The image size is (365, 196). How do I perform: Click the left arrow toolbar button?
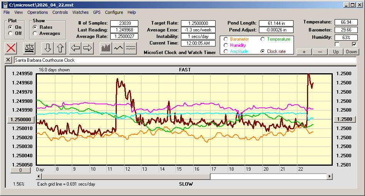[x=75, y=48]
